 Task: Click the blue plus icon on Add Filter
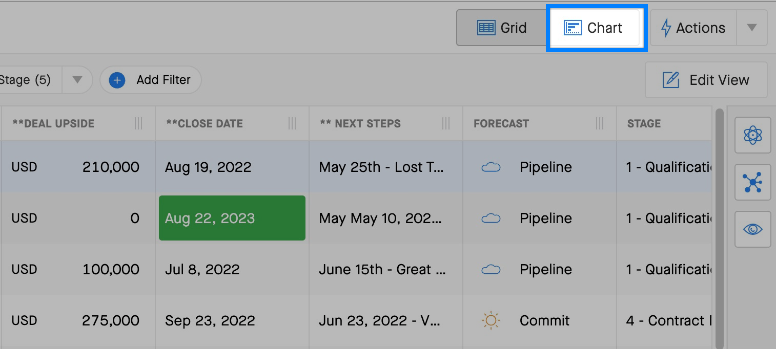tap(117, 80)
